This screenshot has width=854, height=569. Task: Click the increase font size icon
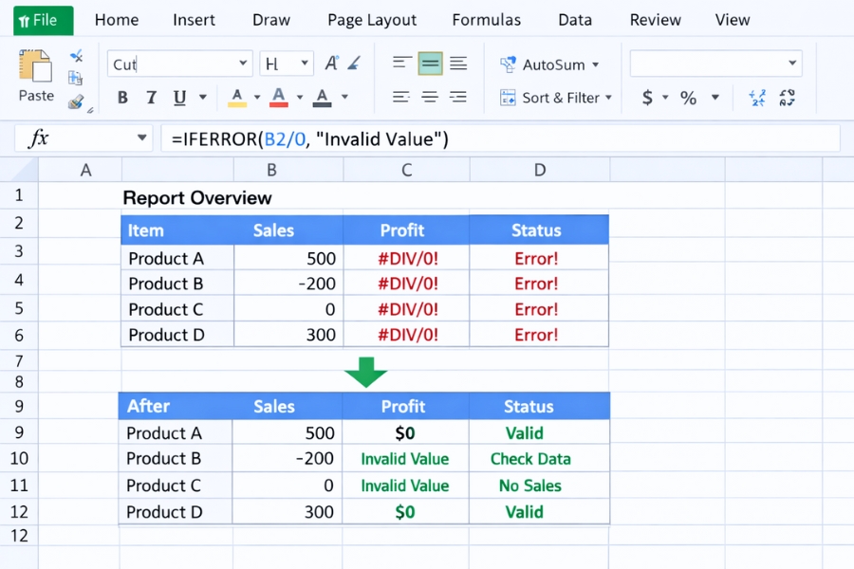click(332, 62)
